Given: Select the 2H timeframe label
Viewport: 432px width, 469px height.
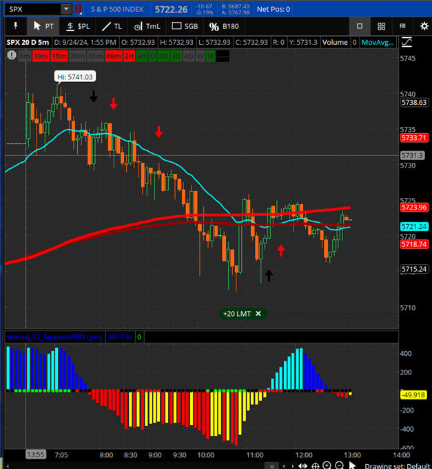Looking at the screenshot, I should click(129, 57).
